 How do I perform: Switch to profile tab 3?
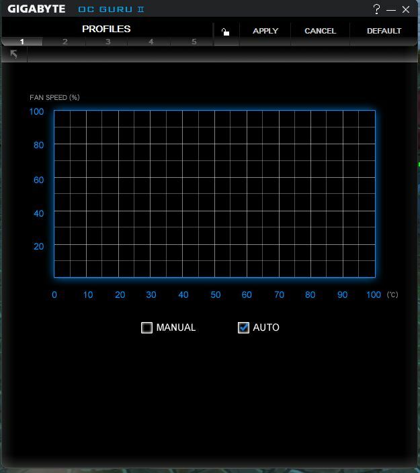point(108,42)
